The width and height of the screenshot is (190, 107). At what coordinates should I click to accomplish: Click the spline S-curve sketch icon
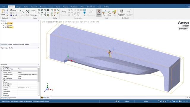coord(42,15)
